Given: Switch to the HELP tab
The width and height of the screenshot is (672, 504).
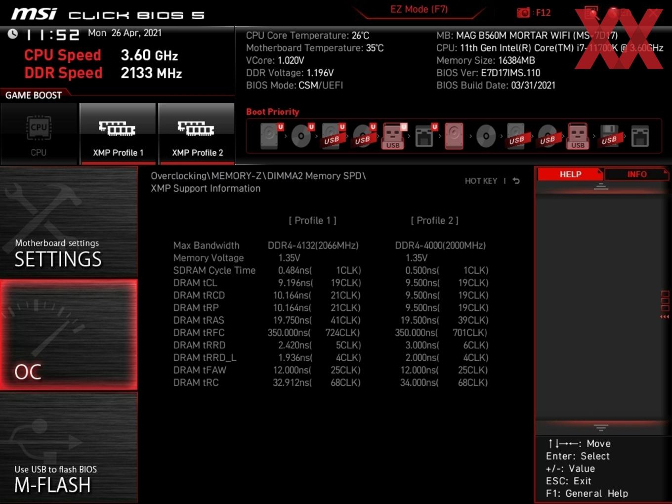Looking at the screenshot, I should tap(570, 174).
